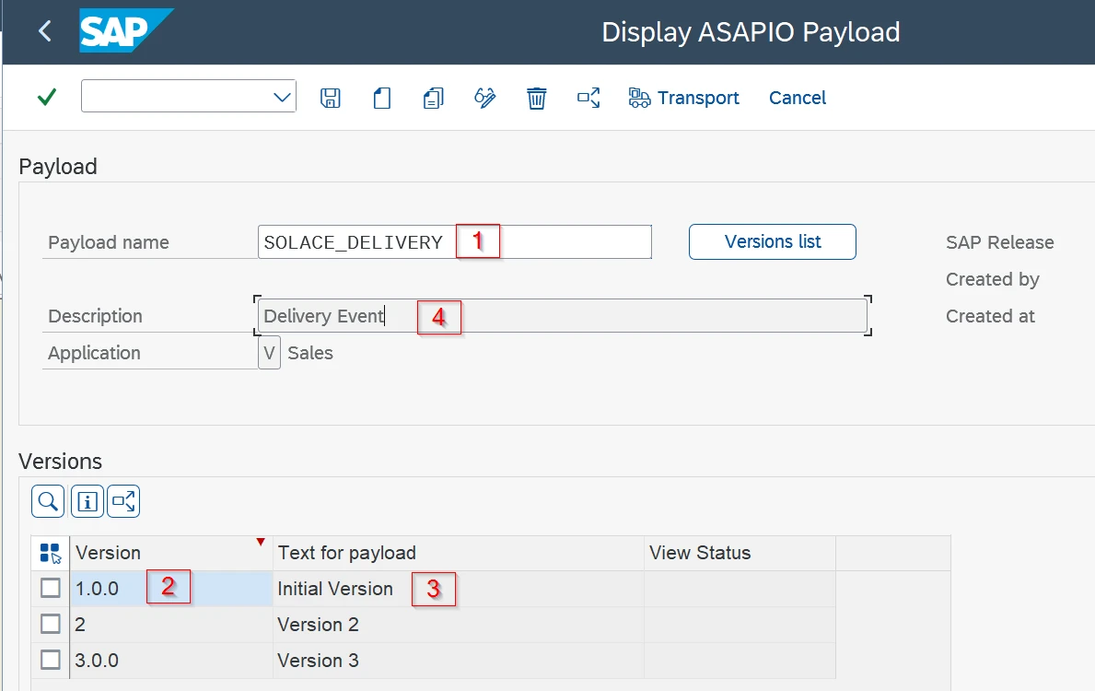Click the back arrow in SAP header
Image resolution: width=1095 pixels, height=691 pixels.
tap(45, 30)
